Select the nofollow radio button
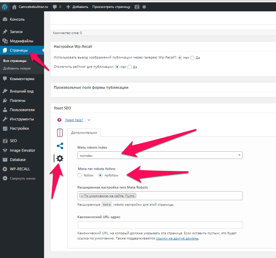276x258 pixels. coord(100,175)
